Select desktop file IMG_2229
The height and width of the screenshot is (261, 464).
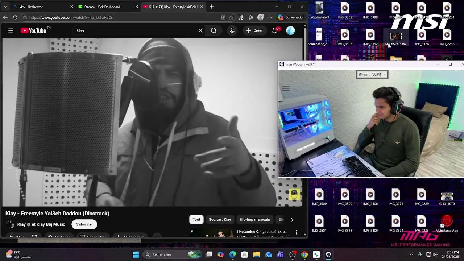coord(421,198)
